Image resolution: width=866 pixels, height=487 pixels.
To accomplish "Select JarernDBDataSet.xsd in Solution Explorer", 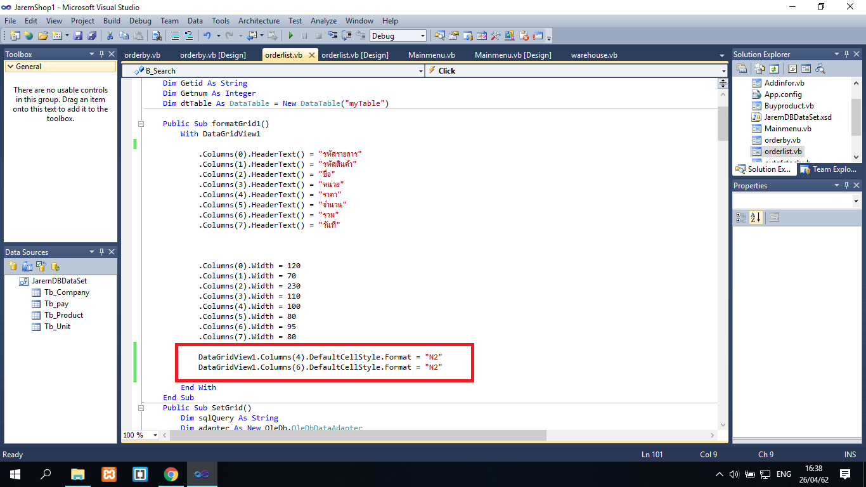I will click(x=798, y=117).
